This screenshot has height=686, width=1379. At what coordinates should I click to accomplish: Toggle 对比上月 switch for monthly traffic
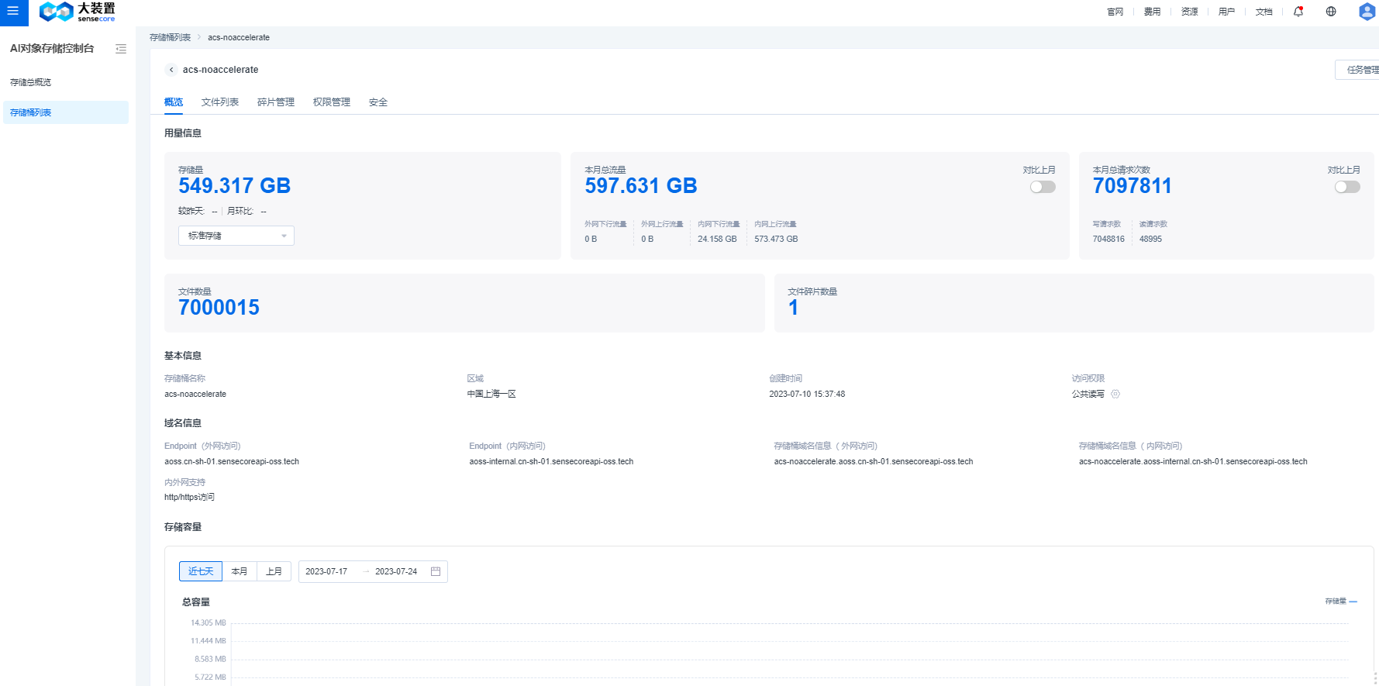1043,187
